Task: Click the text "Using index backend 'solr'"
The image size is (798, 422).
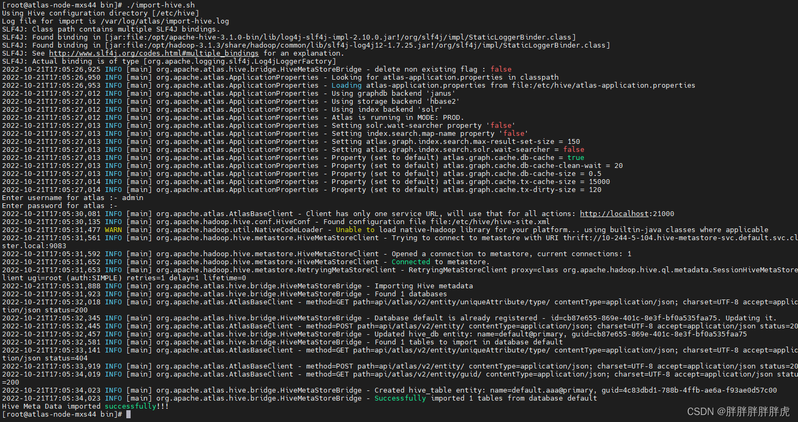Action: (387, 110)
